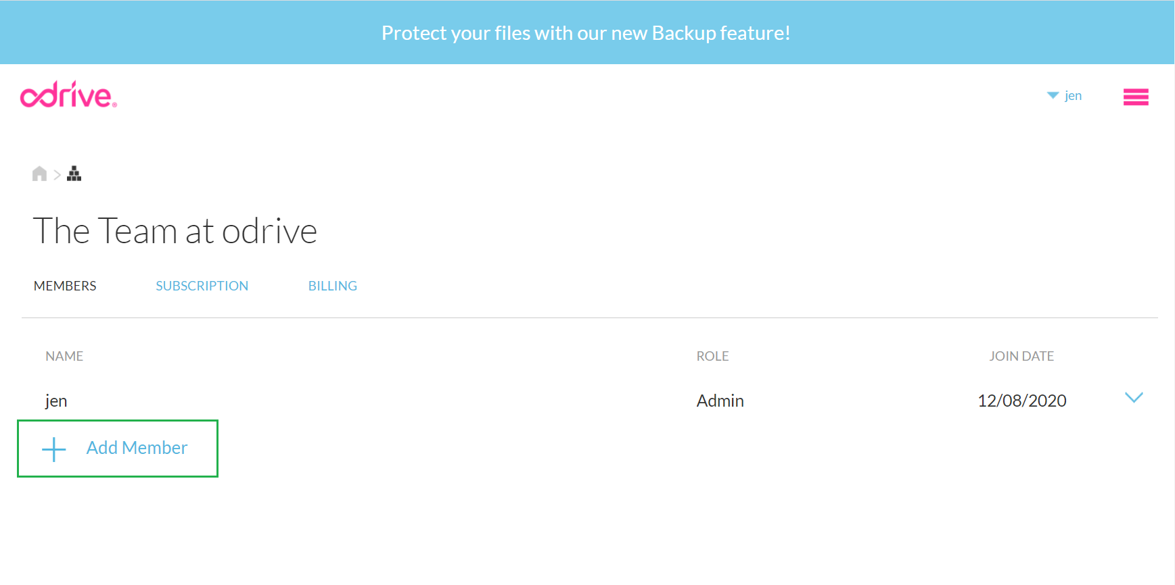The height and width of the screenshot is (585, 1175).
Task: Go to the home breadcrumb icon
Action: tap(39, 174)
